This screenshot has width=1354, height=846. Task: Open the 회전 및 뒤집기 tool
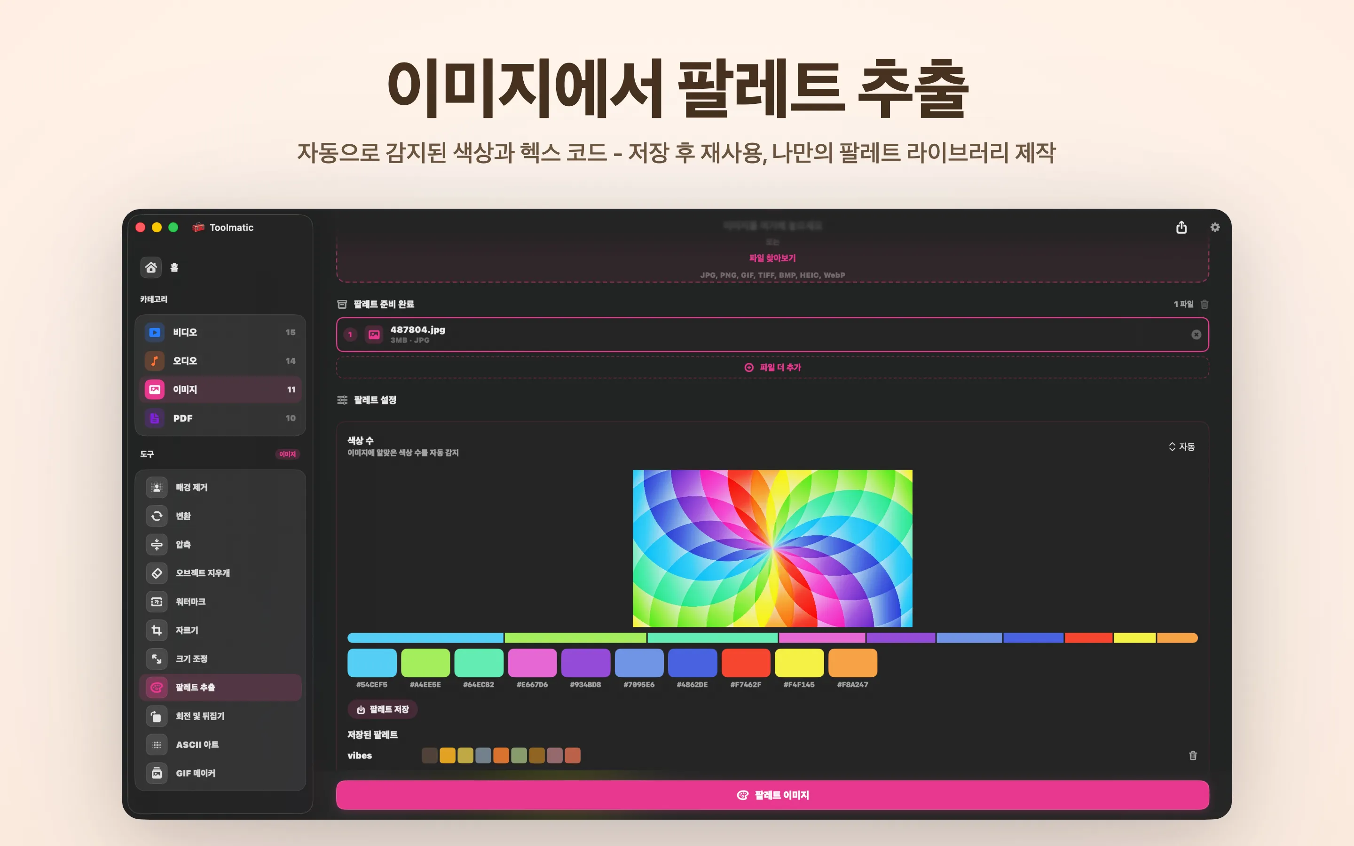tap(220, 716)
